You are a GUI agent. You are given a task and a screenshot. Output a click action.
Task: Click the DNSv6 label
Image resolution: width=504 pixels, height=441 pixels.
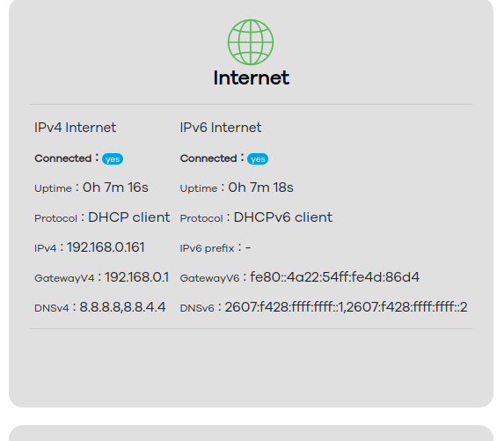(197, 308)
